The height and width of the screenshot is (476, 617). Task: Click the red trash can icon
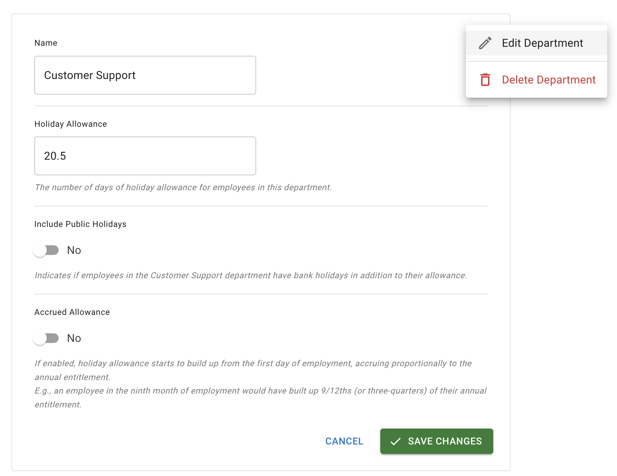(485, 80)
